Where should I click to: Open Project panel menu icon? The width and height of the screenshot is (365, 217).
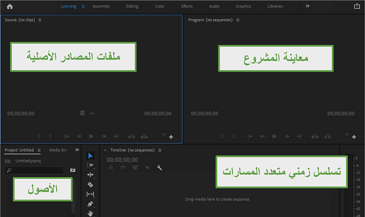pos(39,150)
